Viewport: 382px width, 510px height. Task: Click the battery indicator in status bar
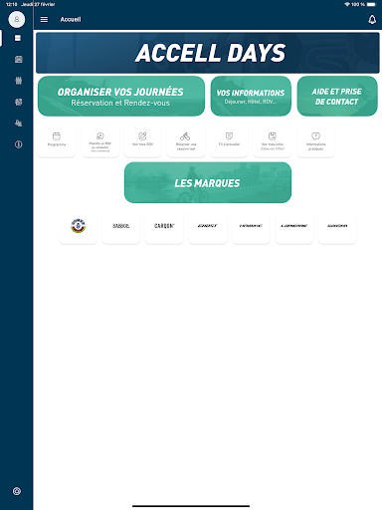click(371, 4)
